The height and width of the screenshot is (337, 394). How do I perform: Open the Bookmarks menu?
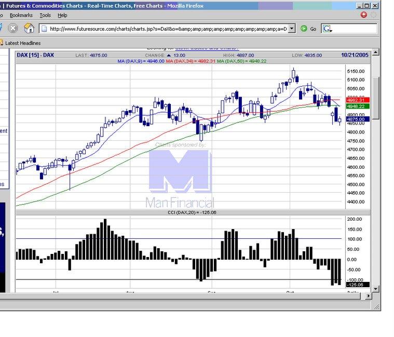(21, 16)
